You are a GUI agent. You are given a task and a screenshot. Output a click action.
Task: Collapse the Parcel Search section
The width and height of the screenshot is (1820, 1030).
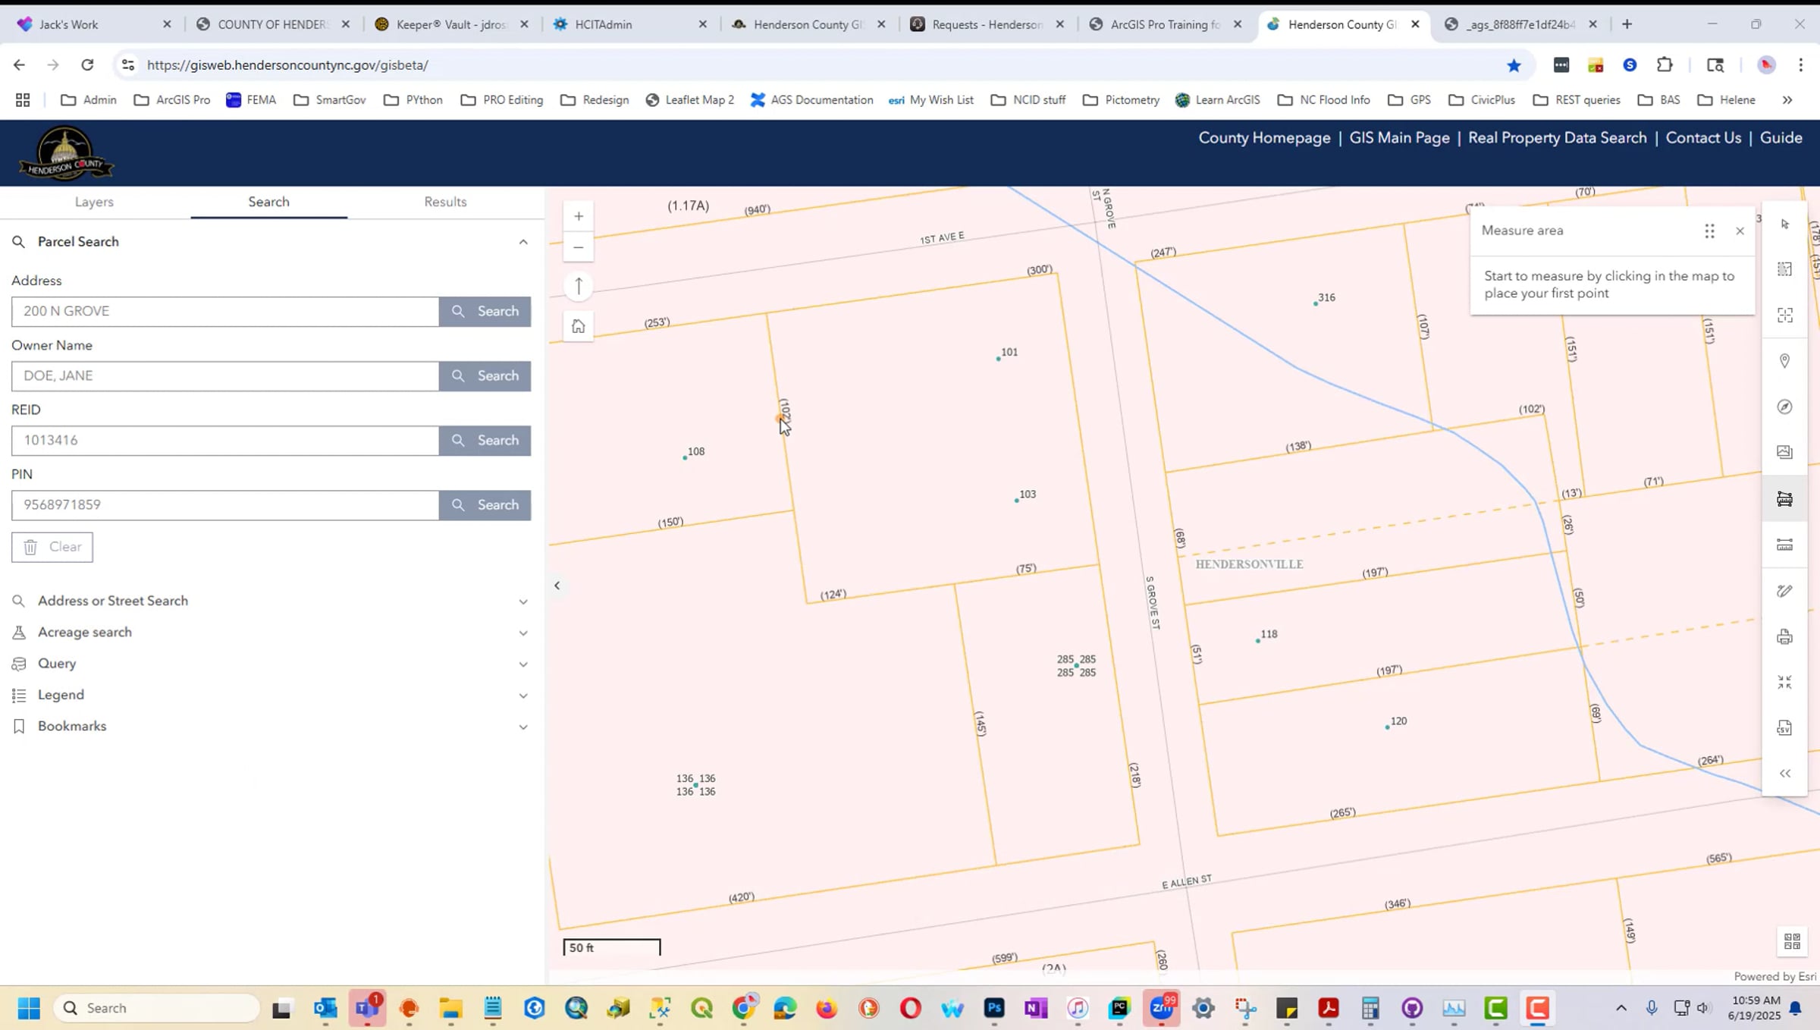tap(523, 242)
